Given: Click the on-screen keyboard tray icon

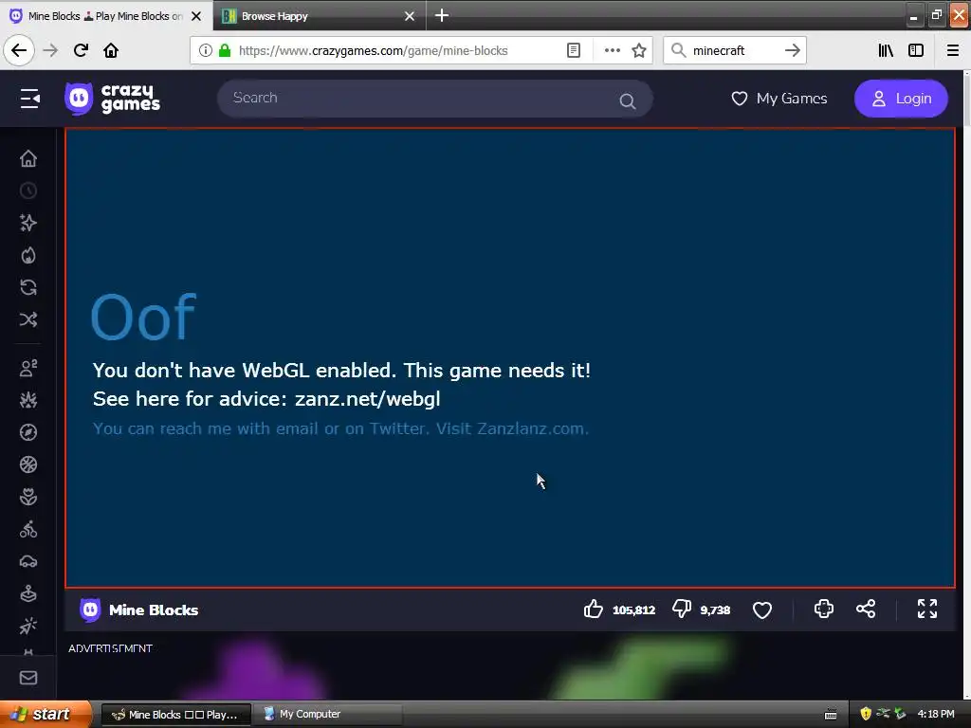Looking at the screenshot, I should tap(831, 715).
